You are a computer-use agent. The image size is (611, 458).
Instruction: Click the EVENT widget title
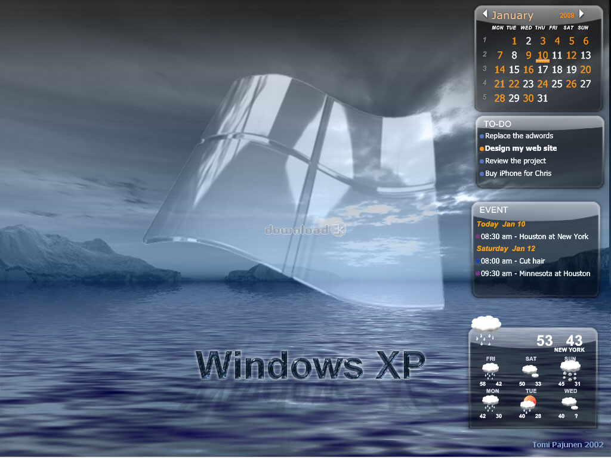pos(493,210)
